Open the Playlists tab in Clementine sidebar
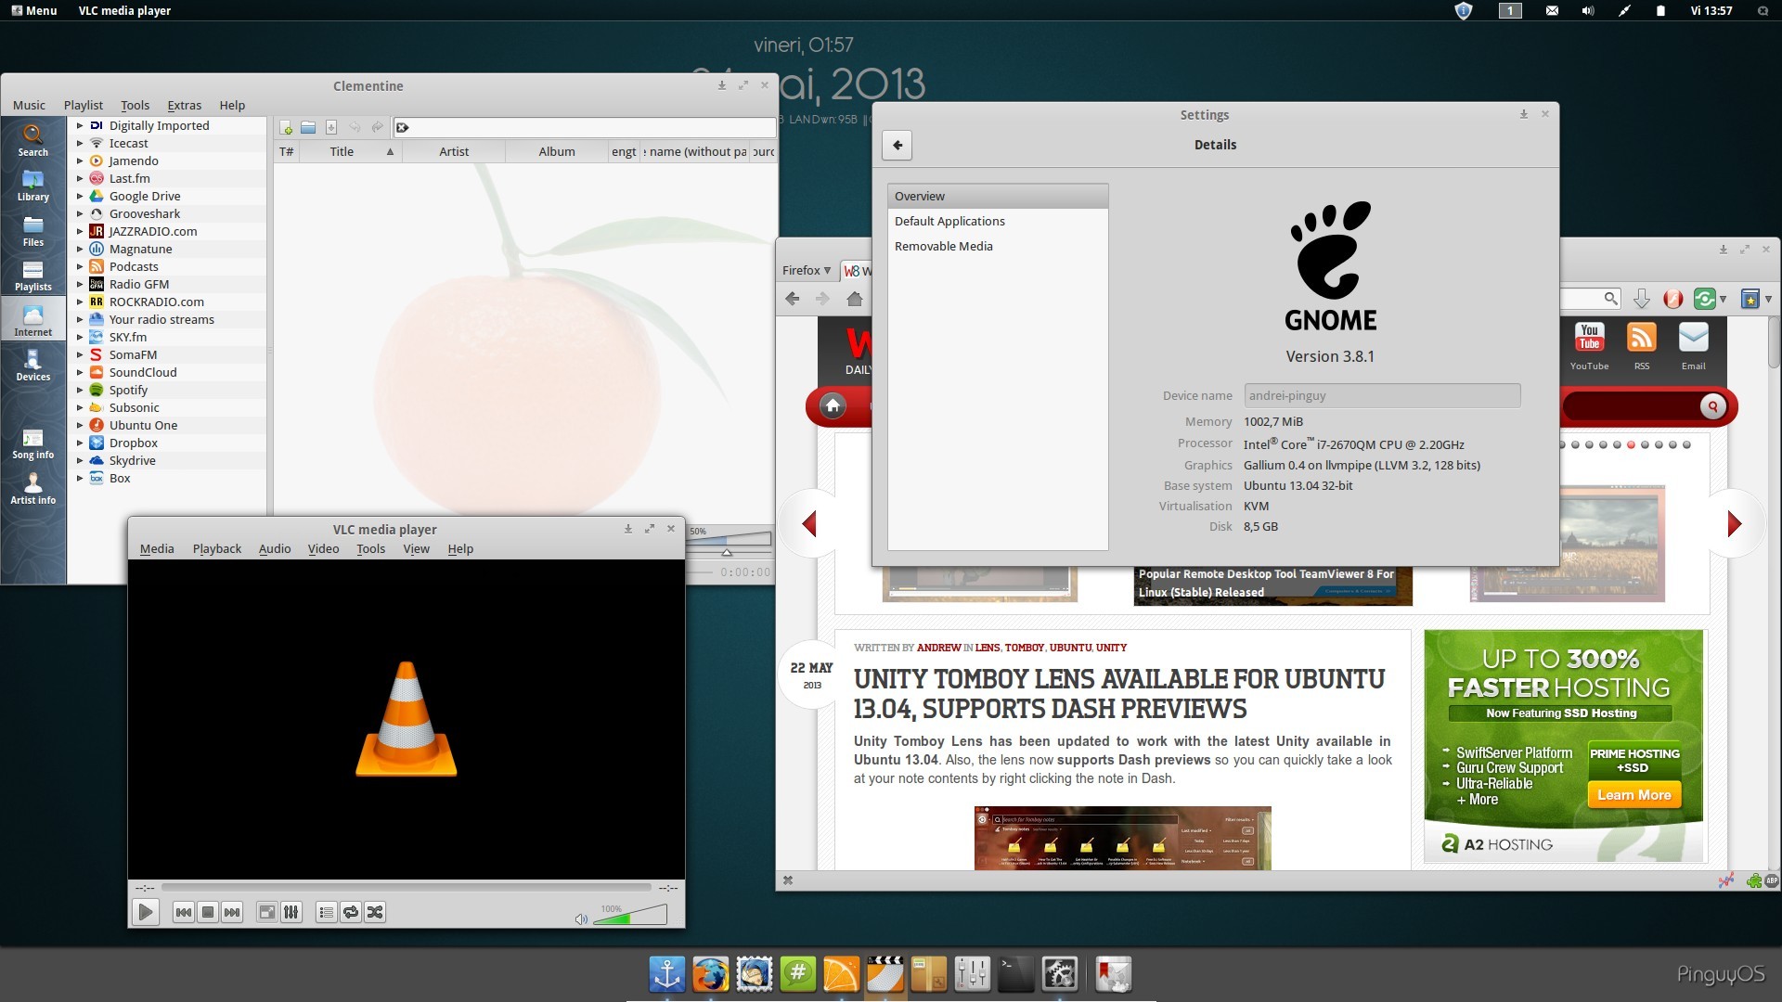This screenshot has width=1782, height=1002. [x=32, y=276]
